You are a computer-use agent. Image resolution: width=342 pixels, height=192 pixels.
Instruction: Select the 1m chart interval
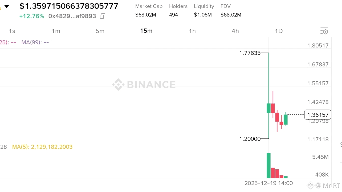[56, 31]
